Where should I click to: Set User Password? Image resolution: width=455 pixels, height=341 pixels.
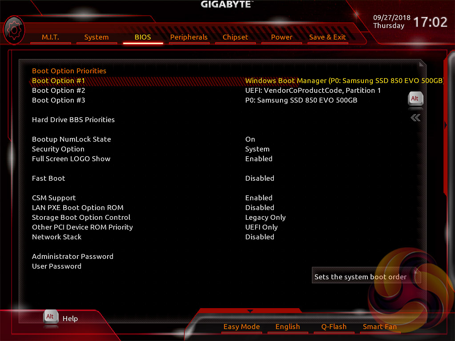pos(56,266)
